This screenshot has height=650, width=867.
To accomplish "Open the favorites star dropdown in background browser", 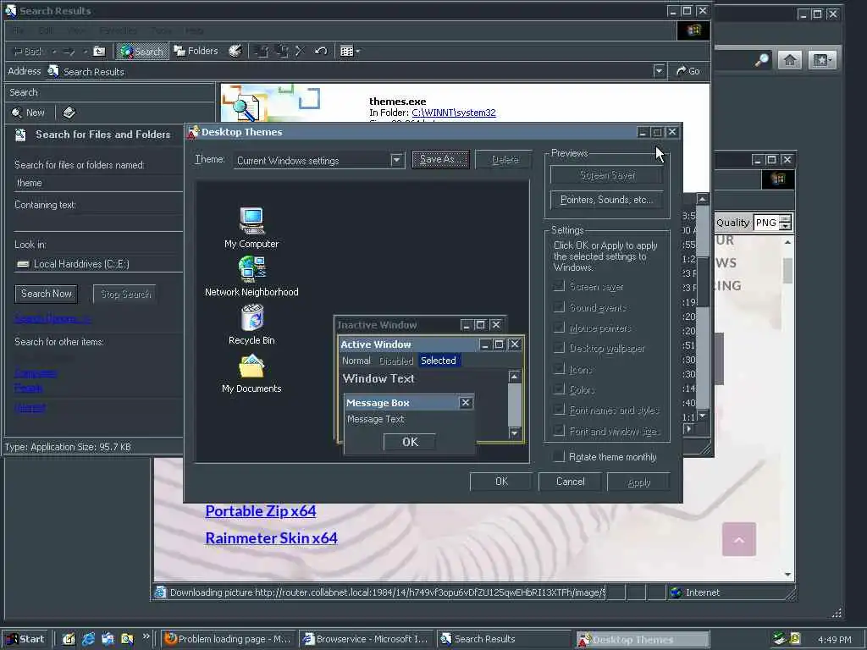I will pos(821,60).
